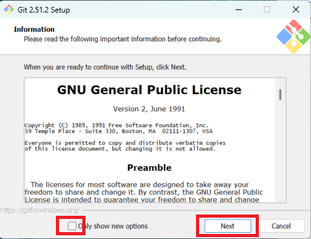Click the Git 2.51.2 Setup title text
The height and width of the screenshot is (239, 311).
[43, 10]
